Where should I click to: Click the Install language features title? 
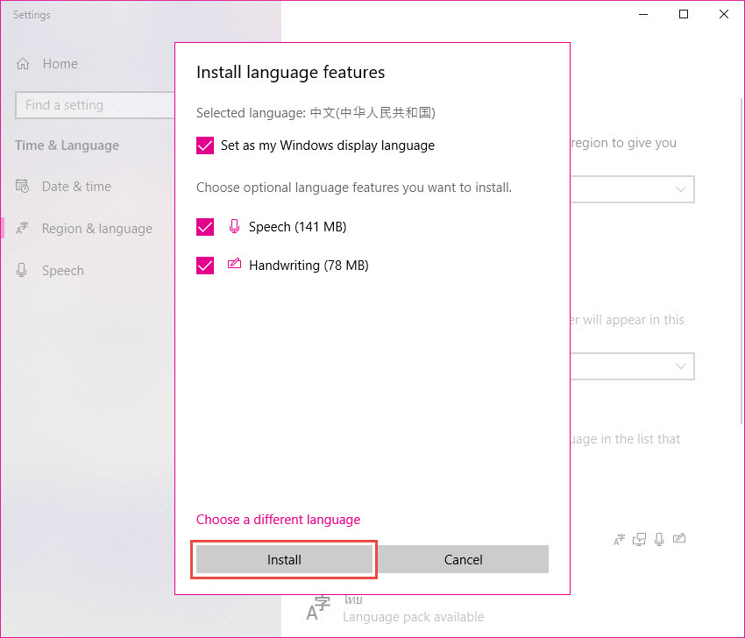coord(290,72)
